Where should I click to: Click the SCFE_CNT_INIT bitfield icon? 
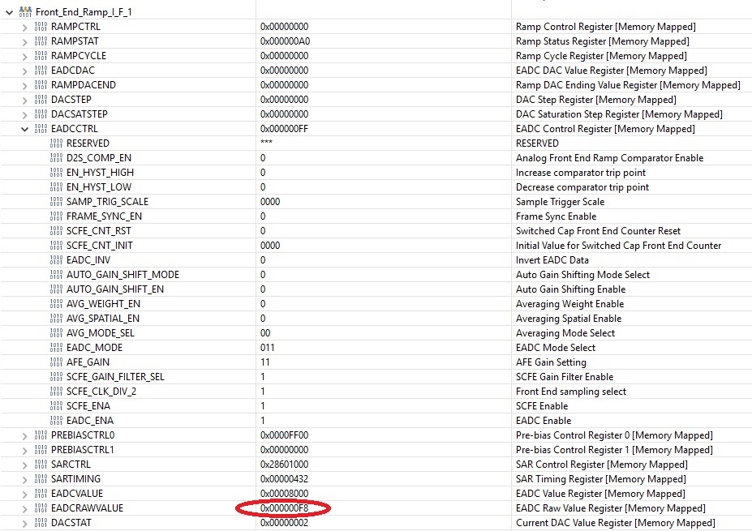(x=56, y=246)
